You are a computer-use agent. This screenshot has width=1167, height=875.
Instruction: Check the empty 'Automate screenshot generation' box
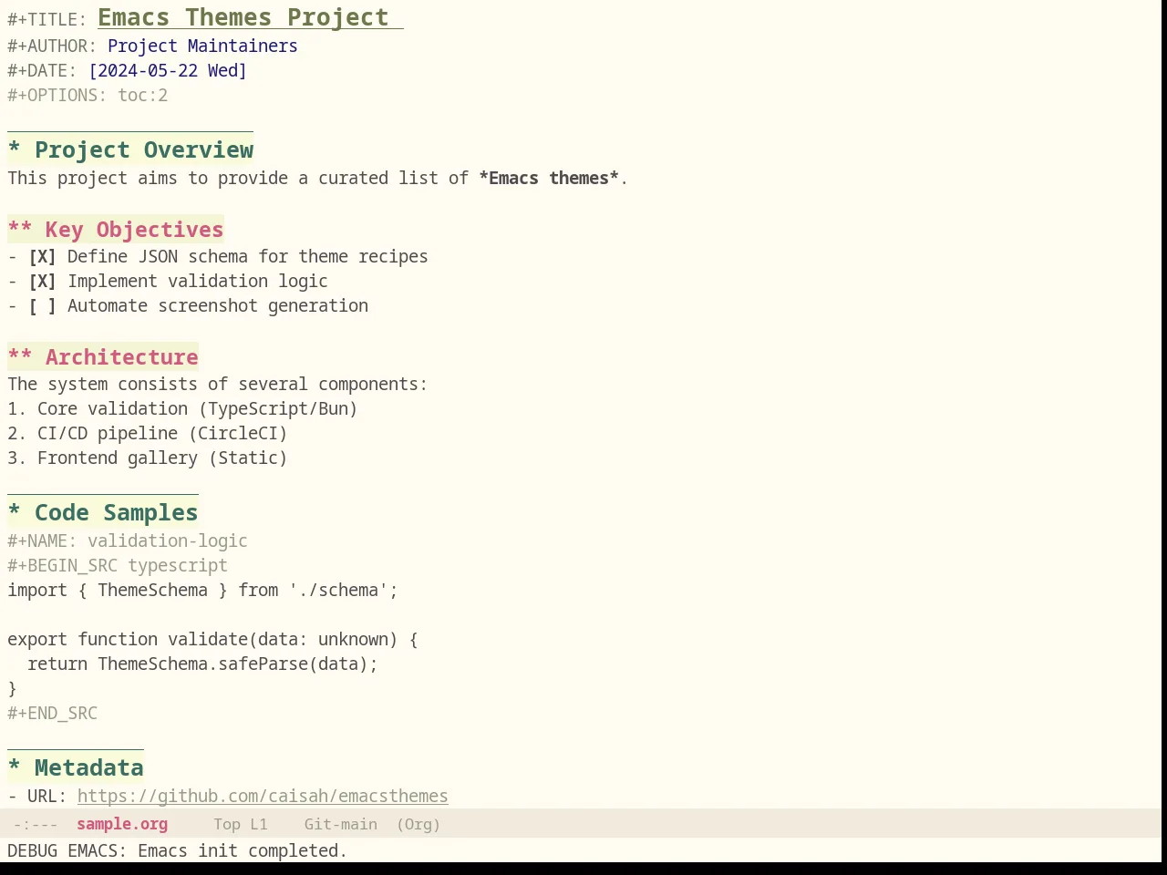tap(42, 306)
